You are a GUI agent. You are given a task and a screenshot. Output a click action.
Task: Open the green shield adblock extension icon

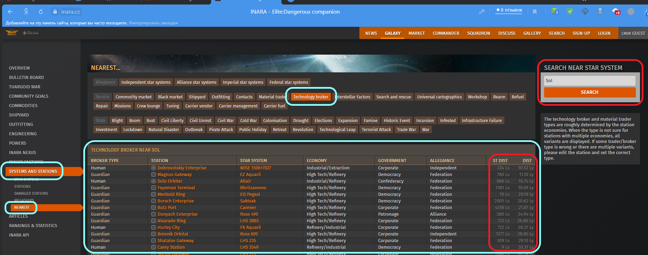coord(570,11)
